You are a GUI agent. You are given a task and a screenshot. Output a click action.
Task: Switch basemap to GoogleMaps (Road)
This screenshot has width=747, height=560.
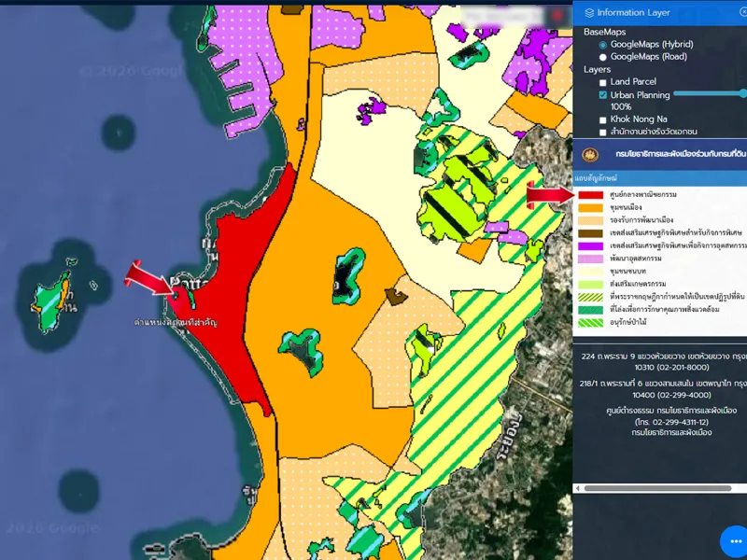602,57
